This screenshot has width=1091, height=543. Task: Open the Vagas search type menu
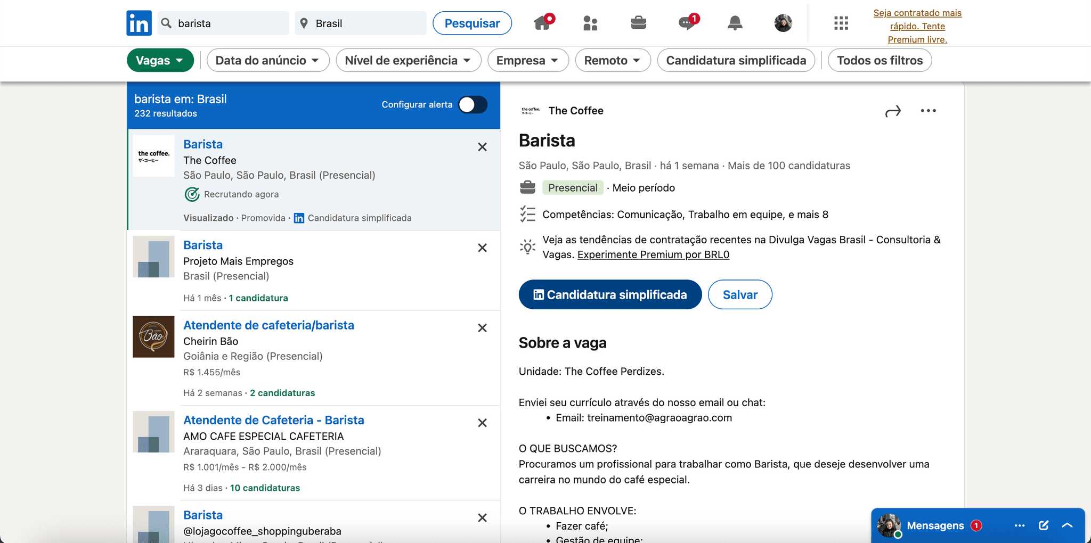(160, 60)
